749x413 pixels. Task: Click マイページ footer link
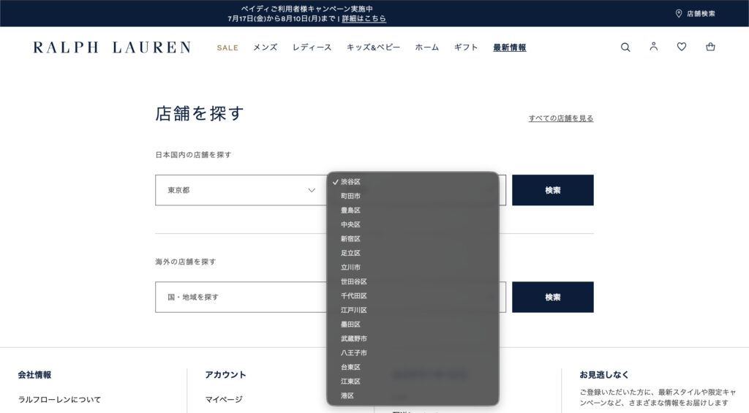224,400
